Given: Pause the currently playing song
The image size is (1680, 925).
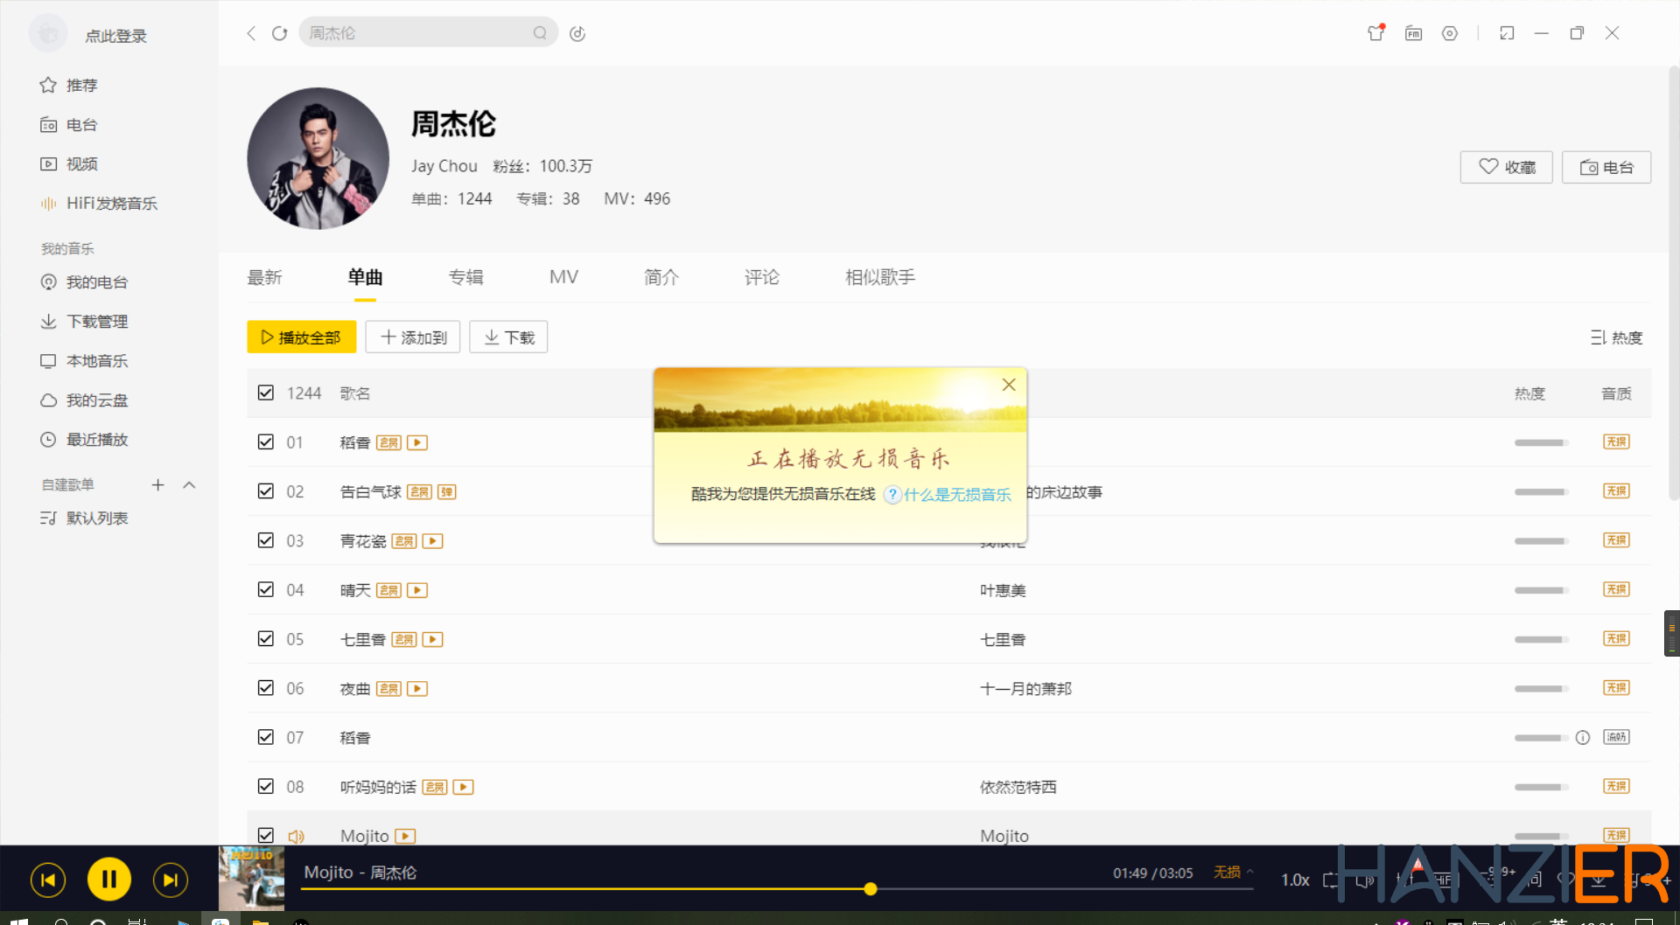Looking at the screenshot, I should (x=109, y=880).
